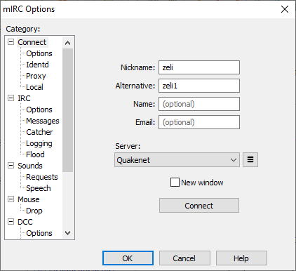Click the Connect button below New window
The width and height of the screenshot is (296, 271).
(199, 206)
